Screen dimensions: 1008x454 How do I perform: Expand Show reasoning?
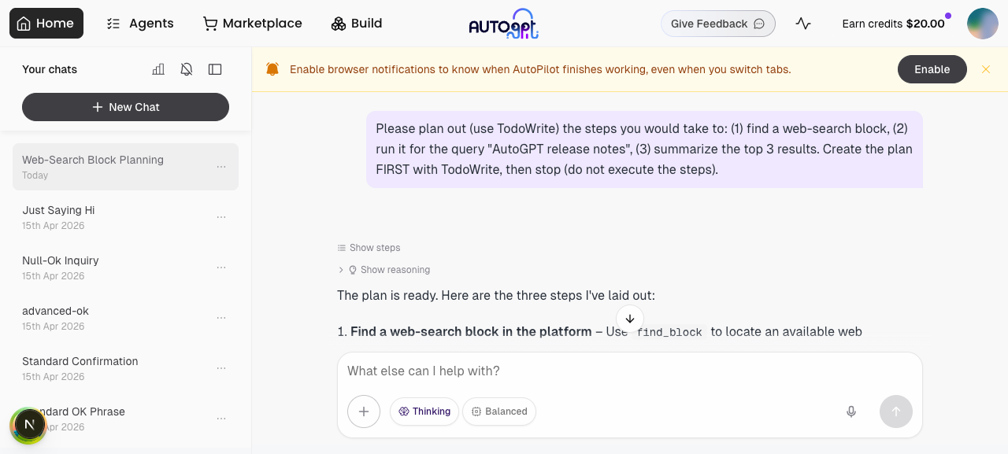(x=384, y=270)
